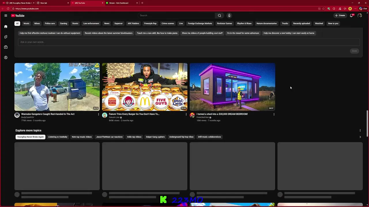Click the Done button in prompt box
The width and height of the screenshot is (369, 207).
[x=355, y=51]
